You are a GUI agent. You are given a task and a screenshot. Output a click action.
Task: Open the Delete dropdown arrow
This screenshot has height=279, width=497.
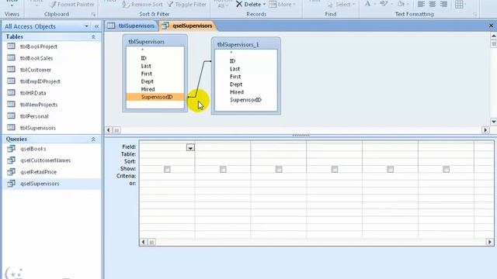[264, 5]
